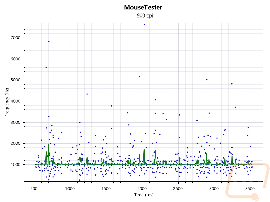Select the 3000 tick on the Frequency axis

coord(16,122)
